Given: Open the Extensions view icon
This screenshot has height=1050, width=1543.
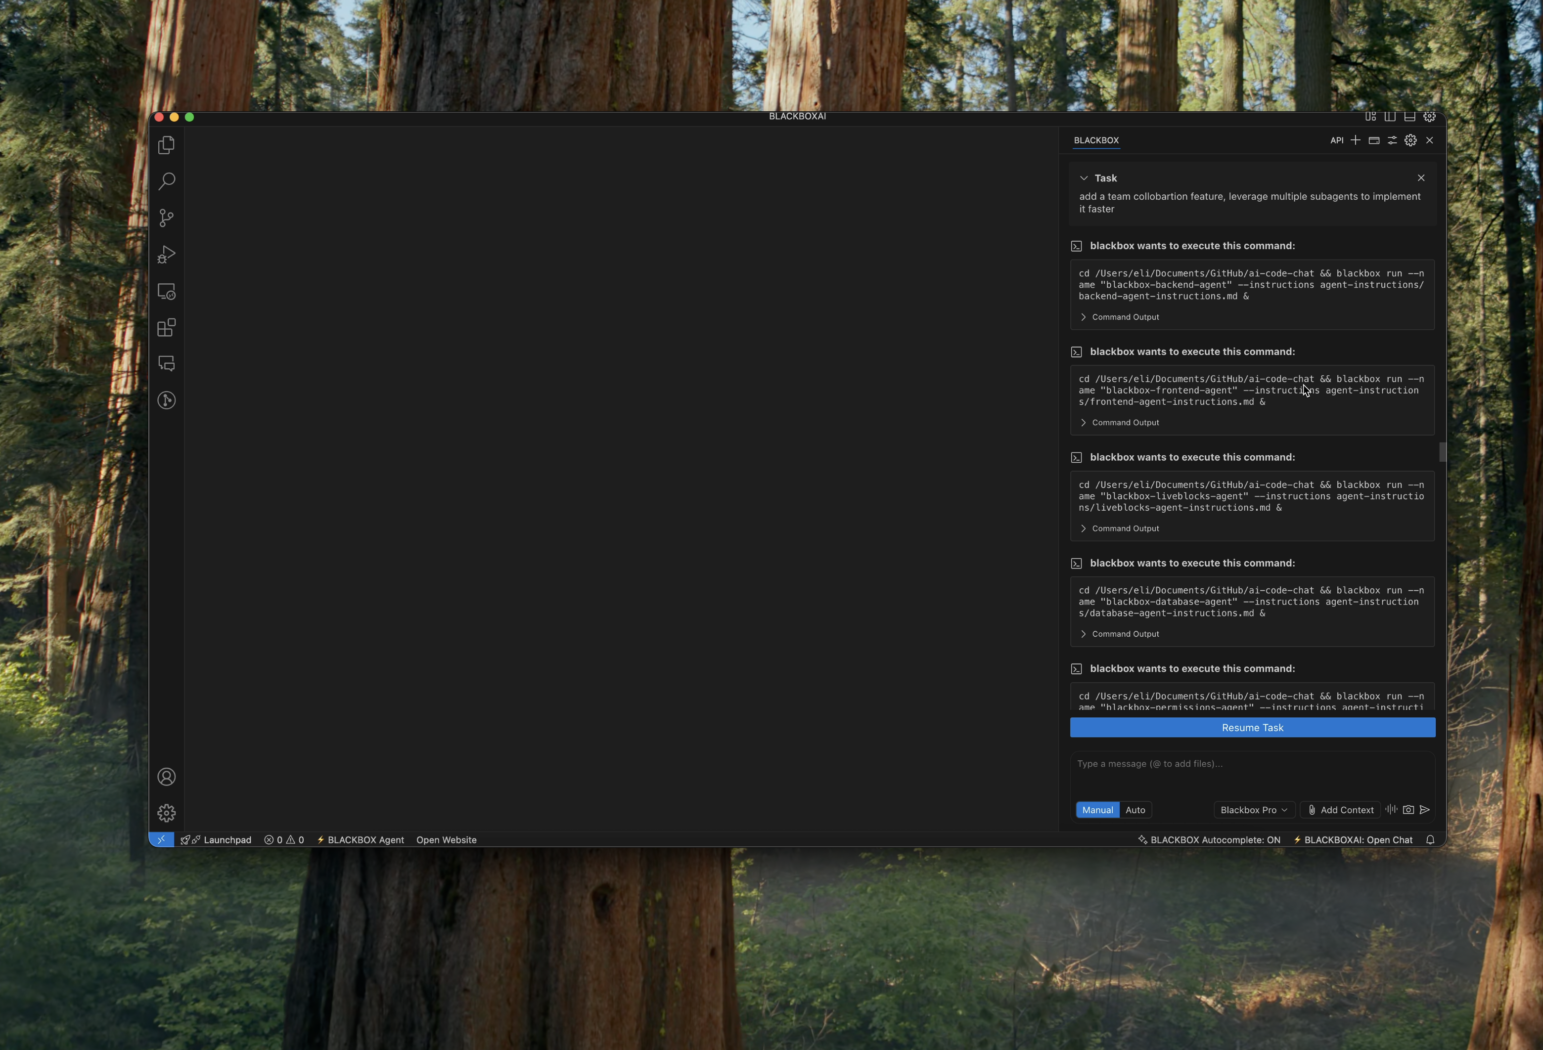Looking at the screenshot, I should coord(166,327).
